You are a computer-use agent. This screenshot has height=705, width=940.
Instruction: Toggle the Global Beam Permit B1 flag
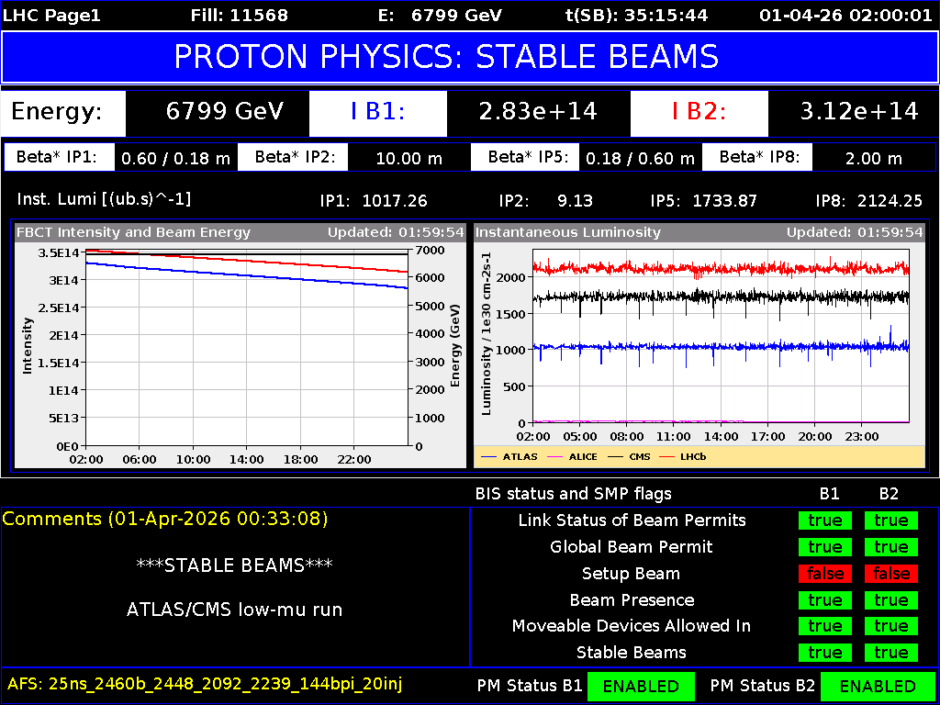(824, 546)
